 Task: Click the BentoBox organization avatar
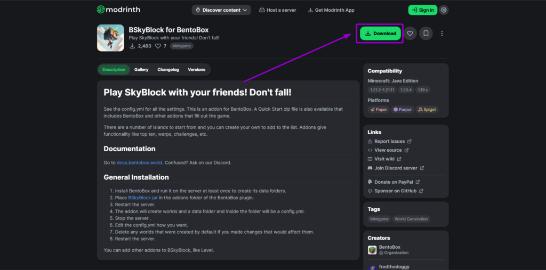372,250
